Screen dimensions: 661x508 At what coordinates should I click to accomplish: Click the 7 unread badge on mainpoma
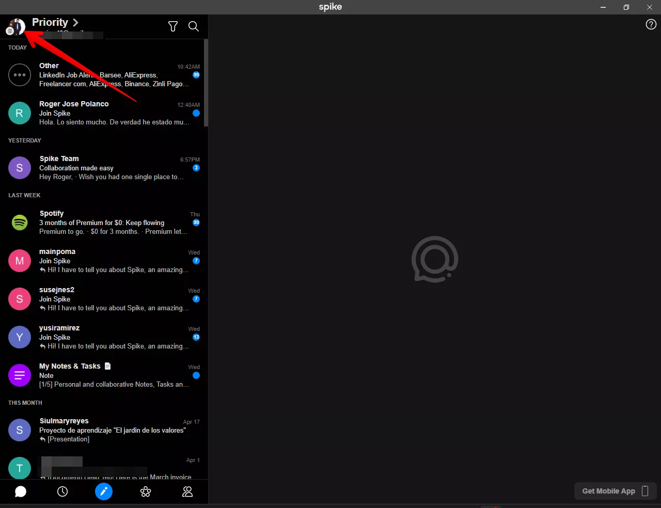(196, 261)
